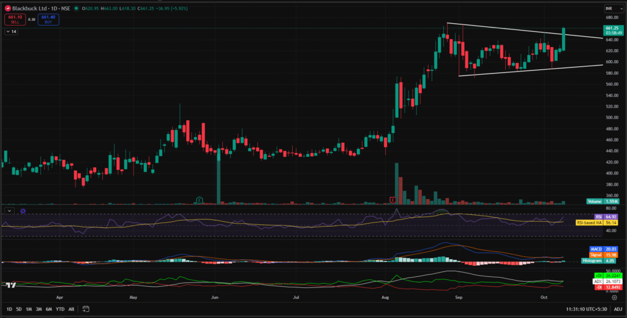Open the go-to-date calendar icon
The width and height of the screenshot is (627, 318).
pyautogui.click(x=86, y=309)
